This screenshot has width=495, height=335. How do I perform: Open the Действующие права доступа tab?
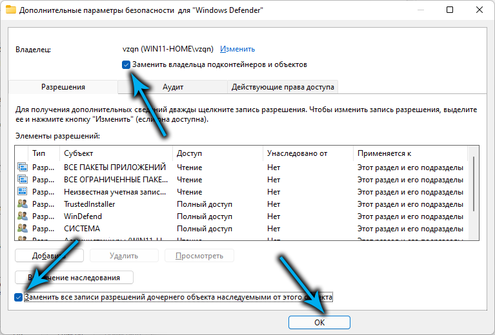pos(283,87)
